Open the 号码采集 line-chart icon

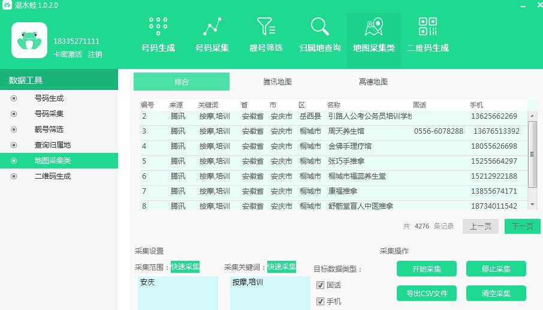(212, 26)
